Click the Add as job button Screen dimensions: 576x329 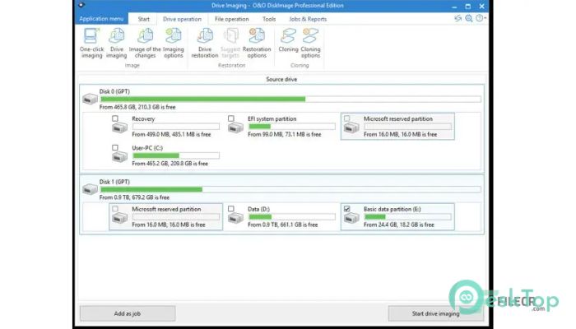[x=128, y=313]
